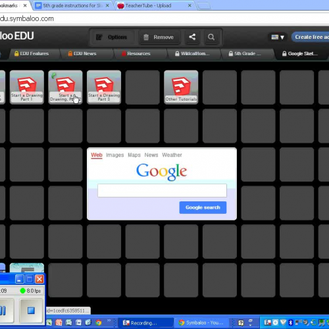The width and height of the screenshot is (329, 329).
Task: Select Web in Google widget
Action: click(x=97, y=155)
